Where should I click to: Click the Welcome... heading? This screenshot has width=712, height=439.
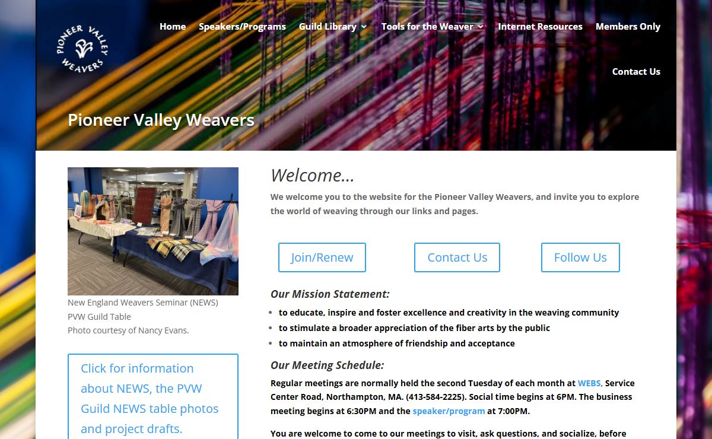313,175
